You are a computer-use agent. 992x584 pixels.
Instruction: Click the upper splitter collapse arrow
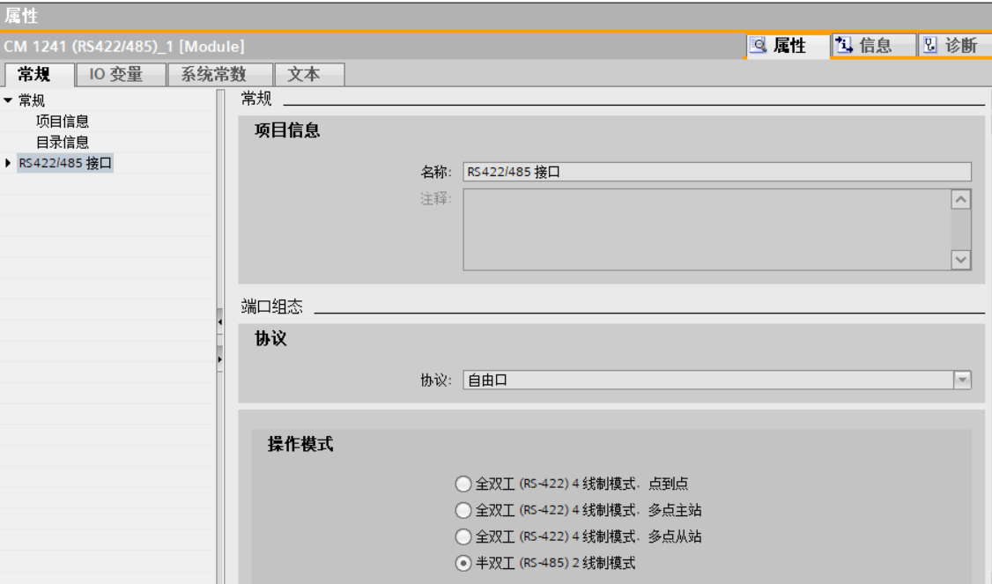pos(218,325)
